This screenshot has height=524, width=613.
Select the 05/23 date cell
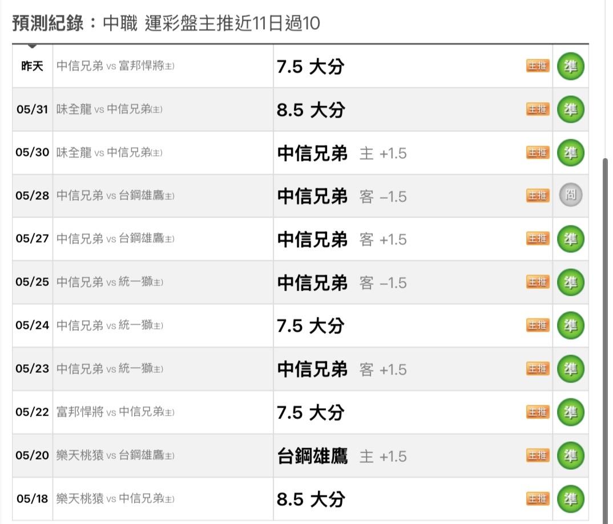coord(33,369)
